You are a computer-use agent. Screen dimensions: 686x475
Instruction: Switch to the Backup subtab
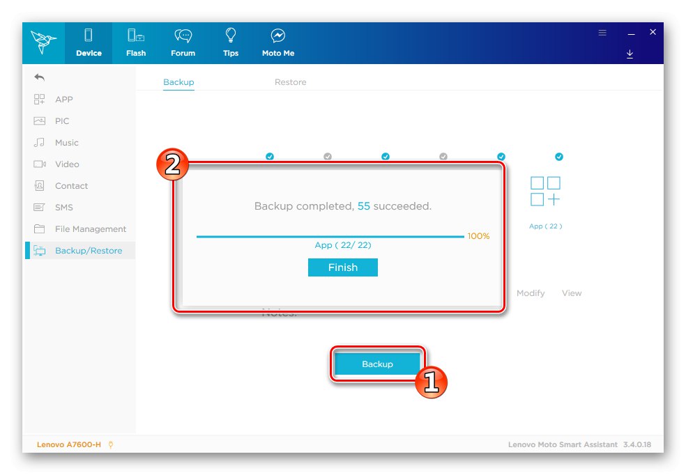(x=178, y=82)
